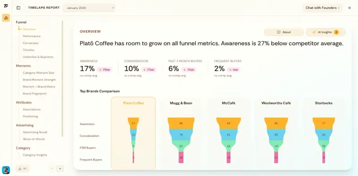Screen dimensions: 358x176
Task: Click the Category section heading
Action: point(23,148)
